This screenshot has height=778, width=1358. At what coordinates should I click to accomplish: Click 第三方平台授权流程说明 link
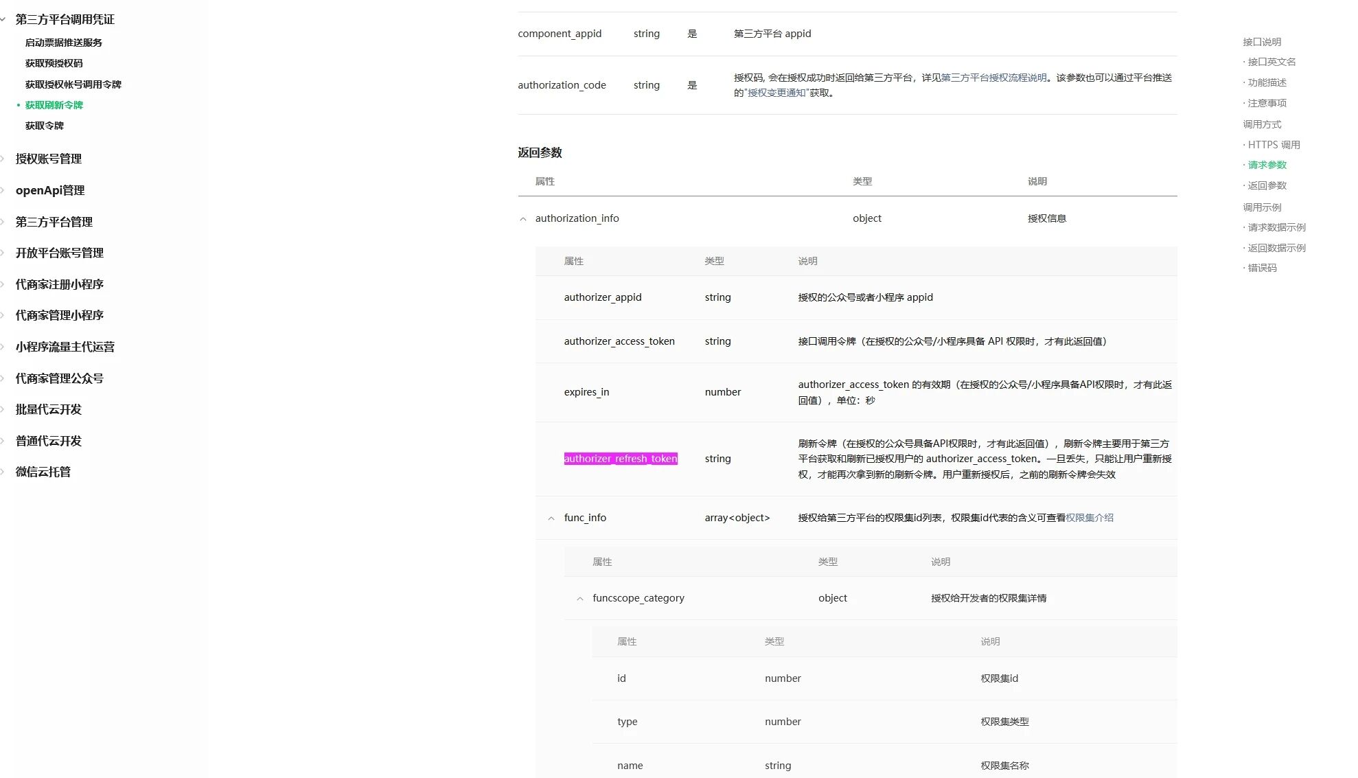click(993, 78)
